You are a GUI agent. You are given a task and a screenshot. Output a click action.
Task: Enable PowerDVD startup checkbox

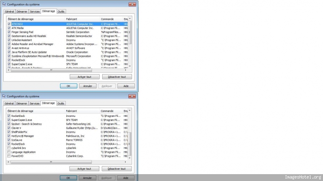coord(9,156)
